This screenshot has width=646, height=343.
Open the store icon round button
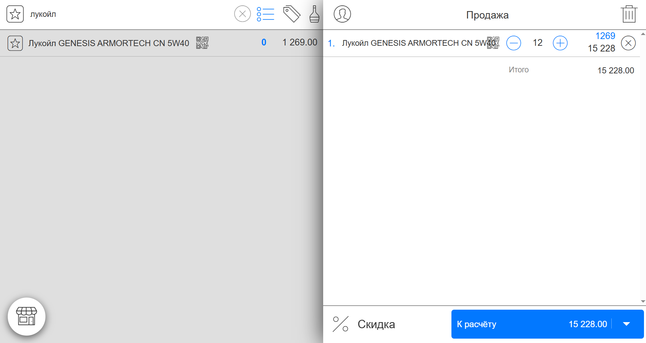click(x=27, y=316)
